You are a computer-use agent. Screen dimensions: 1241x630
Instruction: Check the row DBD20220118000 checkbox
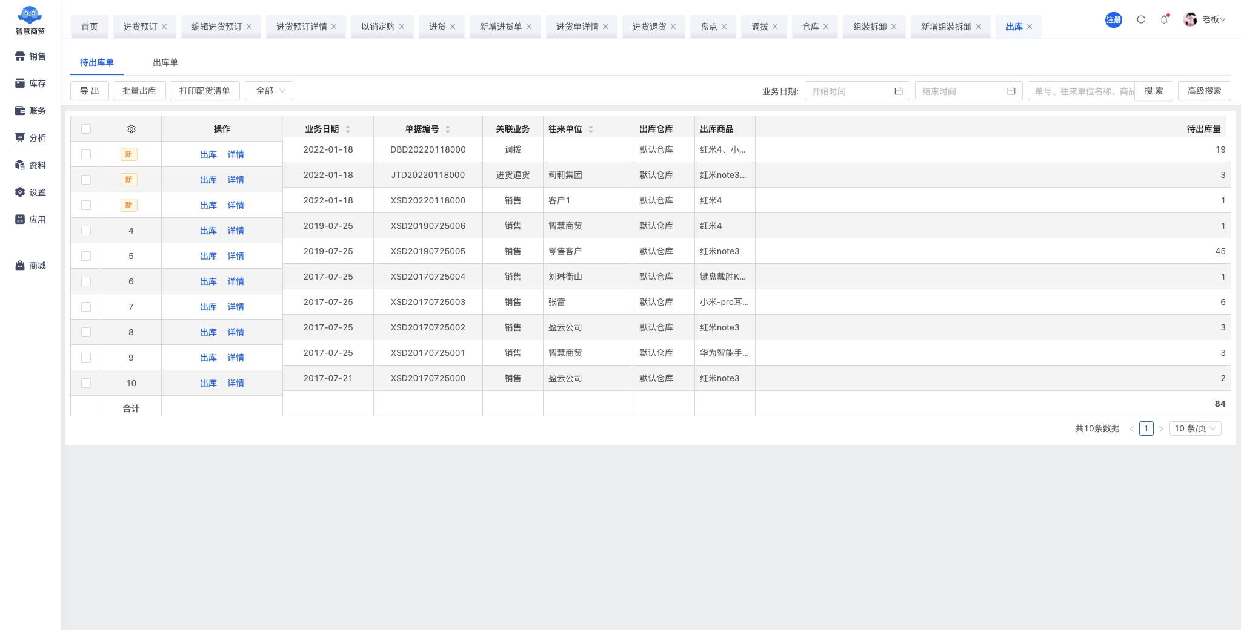(86, 154)
